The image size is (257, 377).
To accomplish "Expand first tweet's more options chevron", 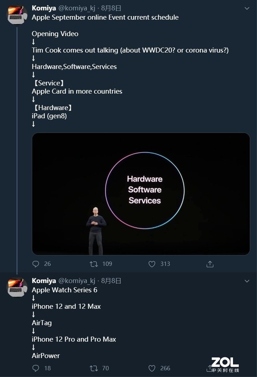I will [247, 8].
